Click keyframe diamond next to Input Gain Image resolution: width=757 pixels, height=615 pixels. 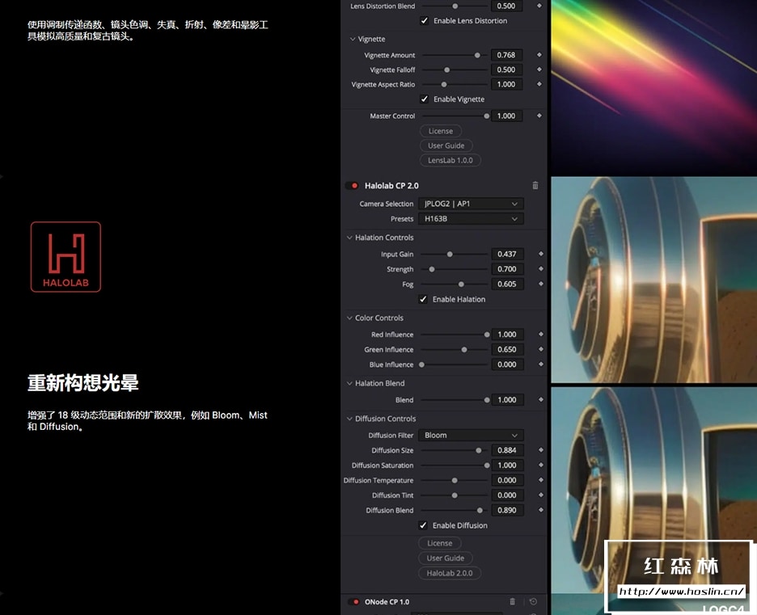[x=541, y=254]
